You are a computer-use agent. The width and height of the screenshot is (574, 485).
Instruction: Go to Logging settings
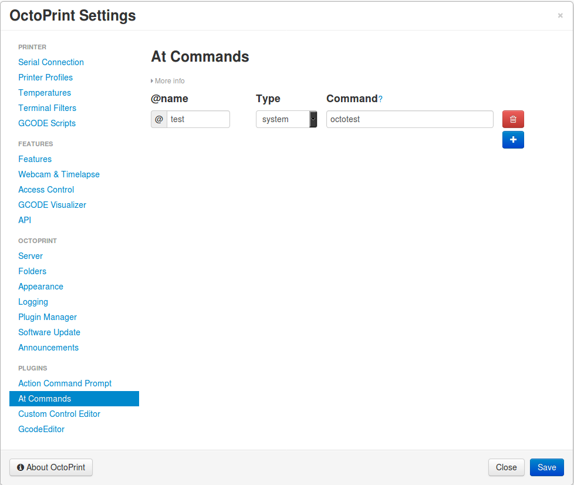point(33,302)
